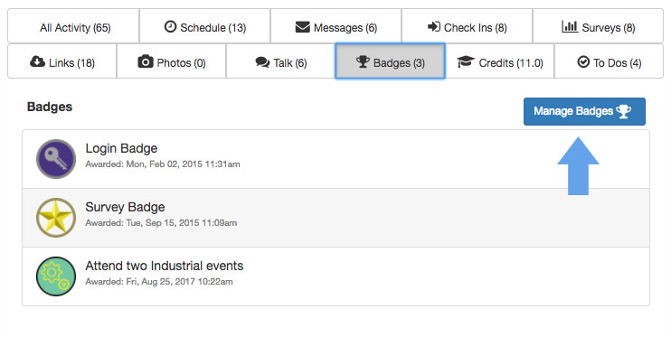Click the Manage Badges button

(584, 112)
